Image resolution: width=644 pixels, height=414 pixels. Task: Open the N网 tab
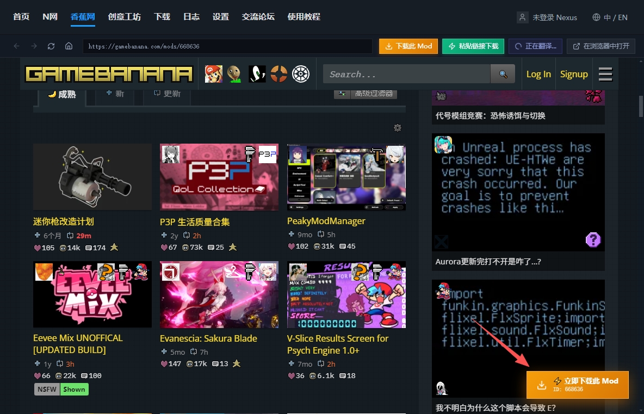tap(50, 17)
